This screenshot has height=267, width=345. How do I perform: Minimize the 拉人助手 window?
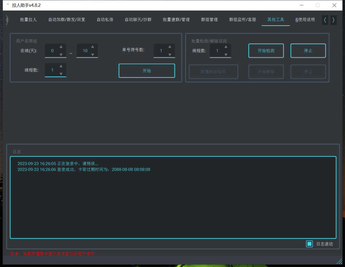pyautogui.click(x=302, y=5)
